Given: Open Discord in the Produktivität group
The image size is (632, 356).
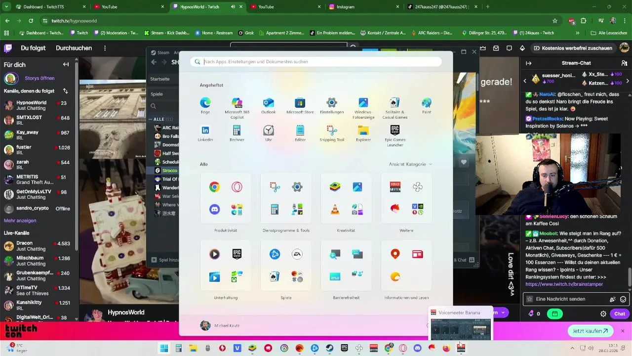Looking at the screenshot, I should pos(214,210).
